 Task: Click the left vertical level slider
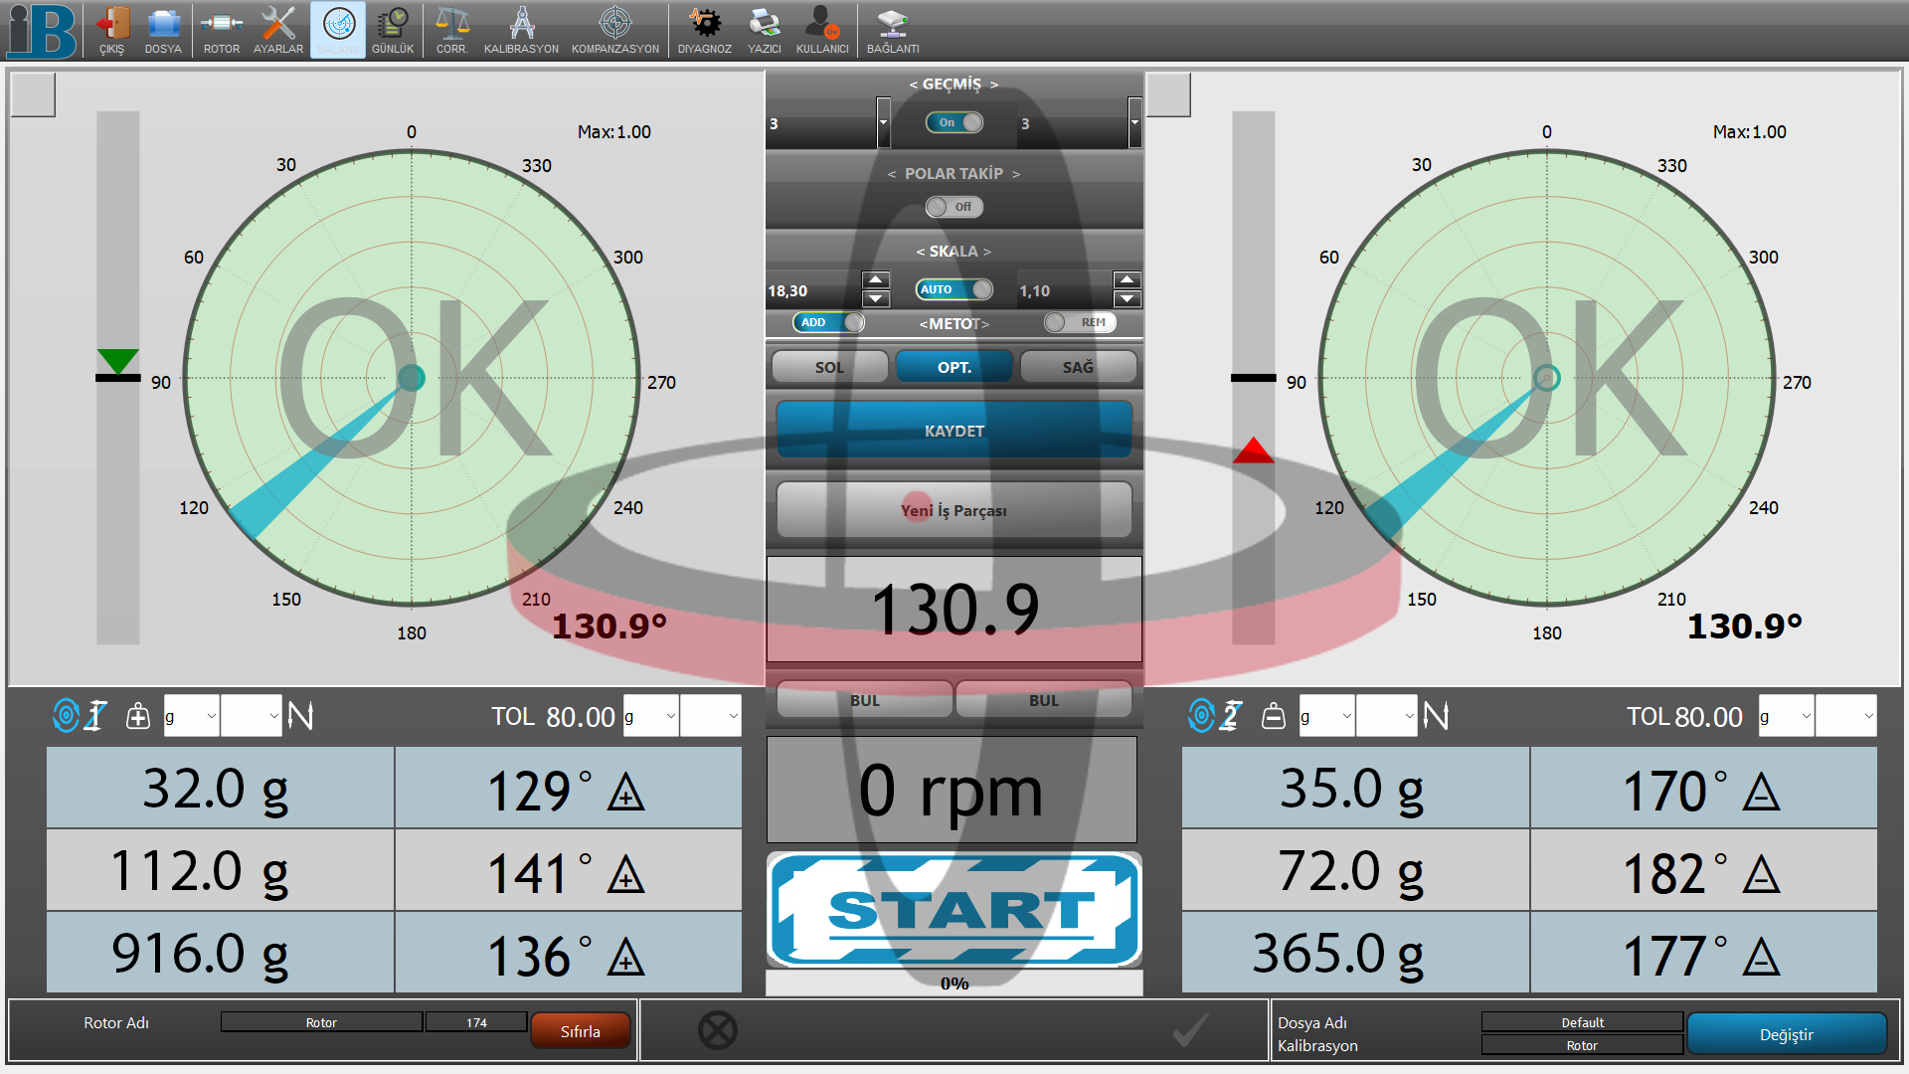118,378
